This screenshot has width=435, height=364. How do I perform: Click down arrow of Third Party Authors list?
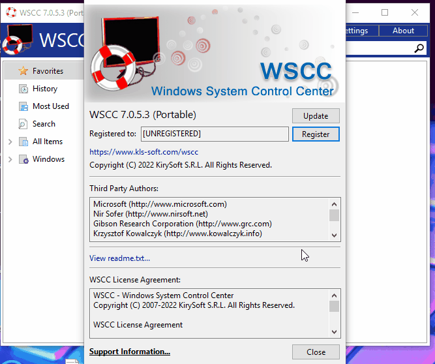click(x=335, y=235)
